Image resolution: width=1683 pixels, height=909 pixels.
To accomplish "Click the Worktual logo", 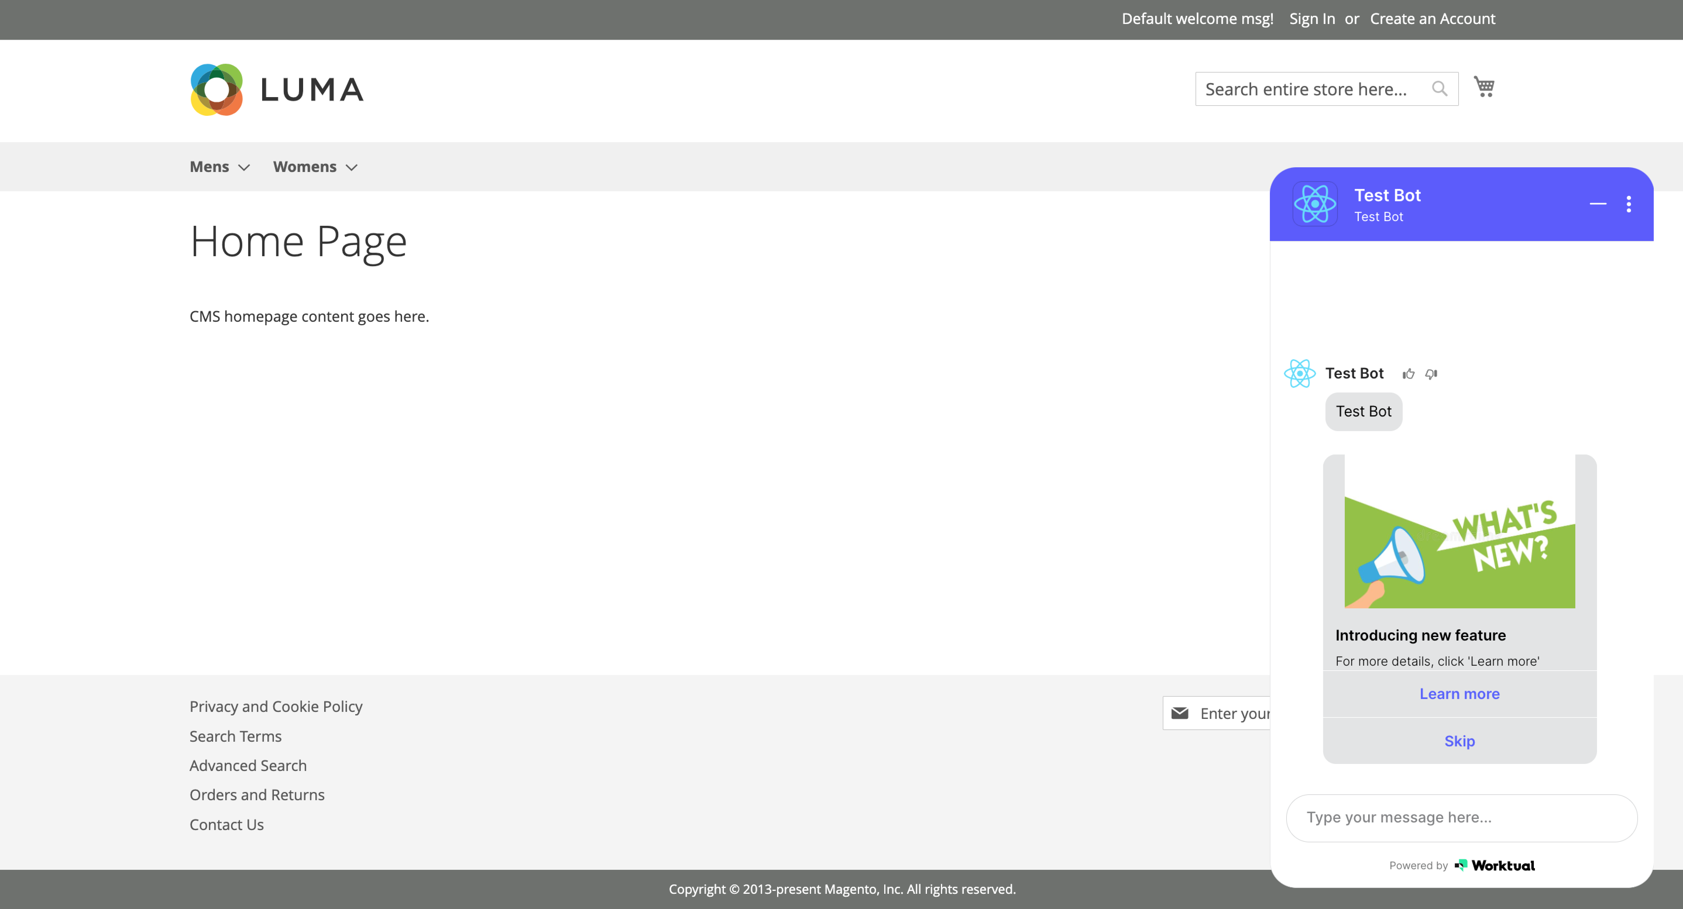I will point(1495,865).
